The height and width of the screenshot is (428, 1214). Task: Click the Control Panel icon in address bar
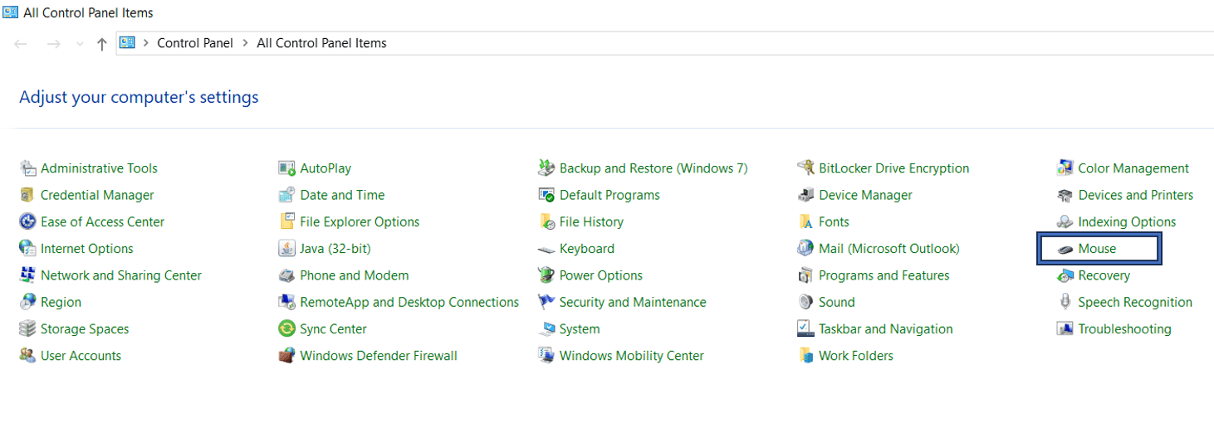pyautogui.click(x=127, y=42)
